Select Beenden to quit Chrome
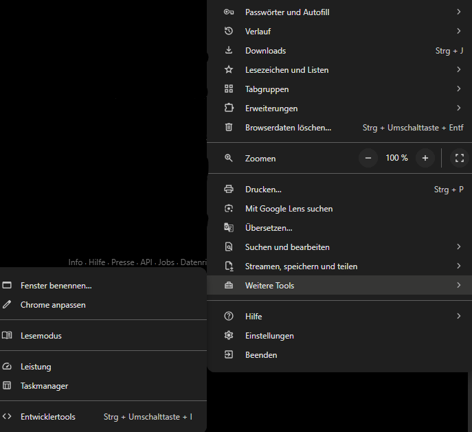The height and width of the screenshot is (432, 472). (x=339, y=354)
